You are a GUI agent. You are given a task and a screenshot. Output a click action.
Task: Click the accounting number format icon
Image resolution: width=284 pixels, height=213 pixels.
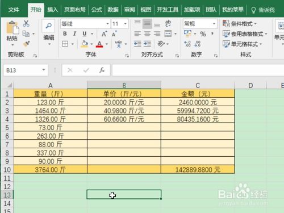click(x=187, y=34)
